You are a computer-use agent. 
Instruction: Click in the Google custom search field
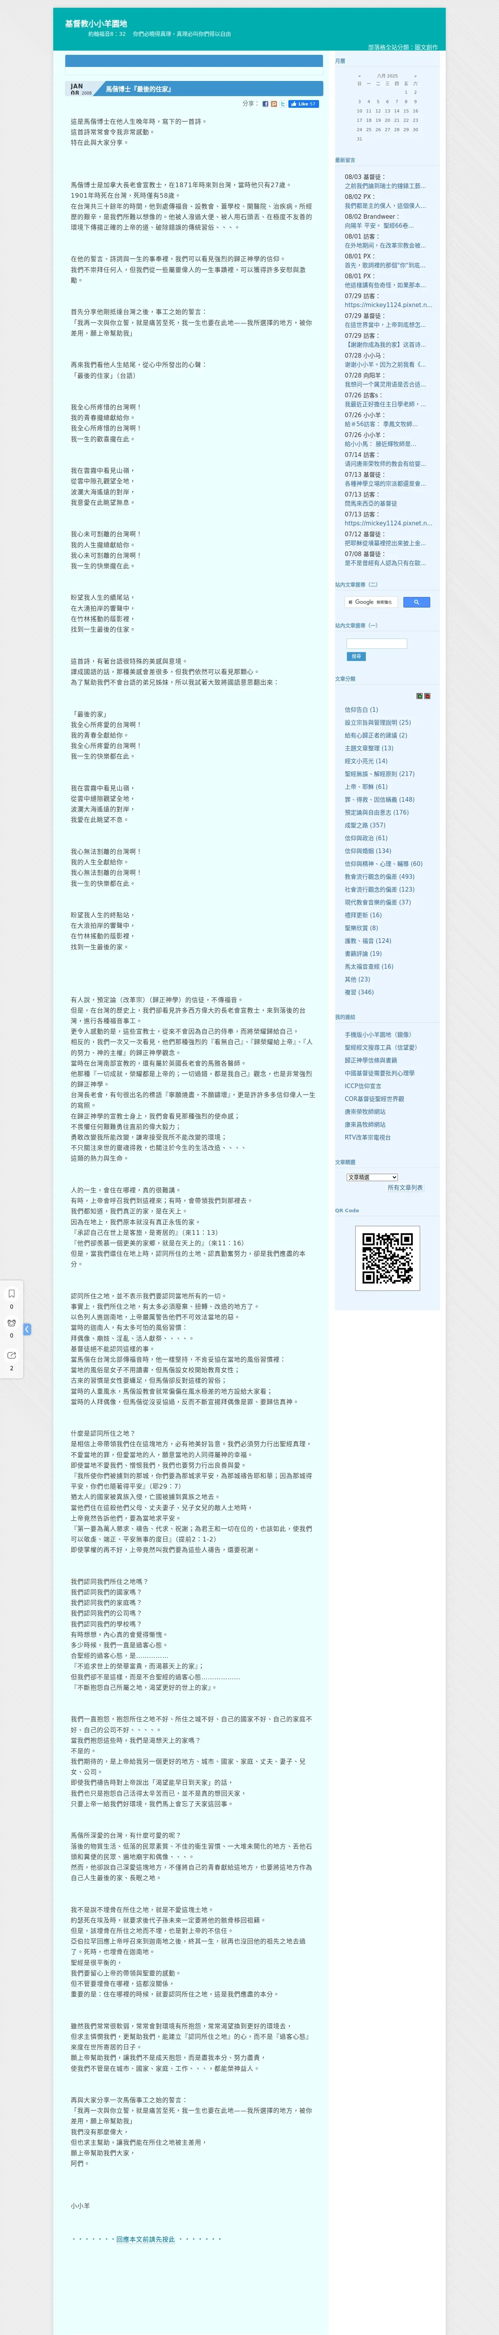[371, 602]
